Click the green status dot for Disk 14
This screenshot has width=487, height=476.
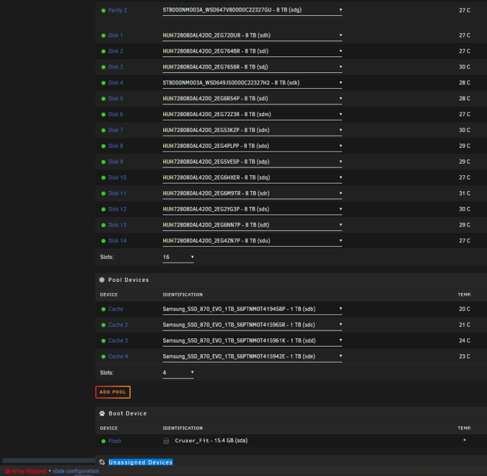103,241
